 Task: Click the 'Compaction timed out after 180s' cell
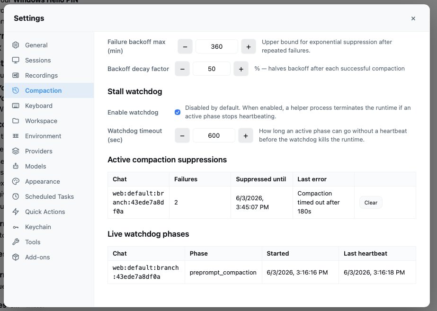click(x=323, y=202)
